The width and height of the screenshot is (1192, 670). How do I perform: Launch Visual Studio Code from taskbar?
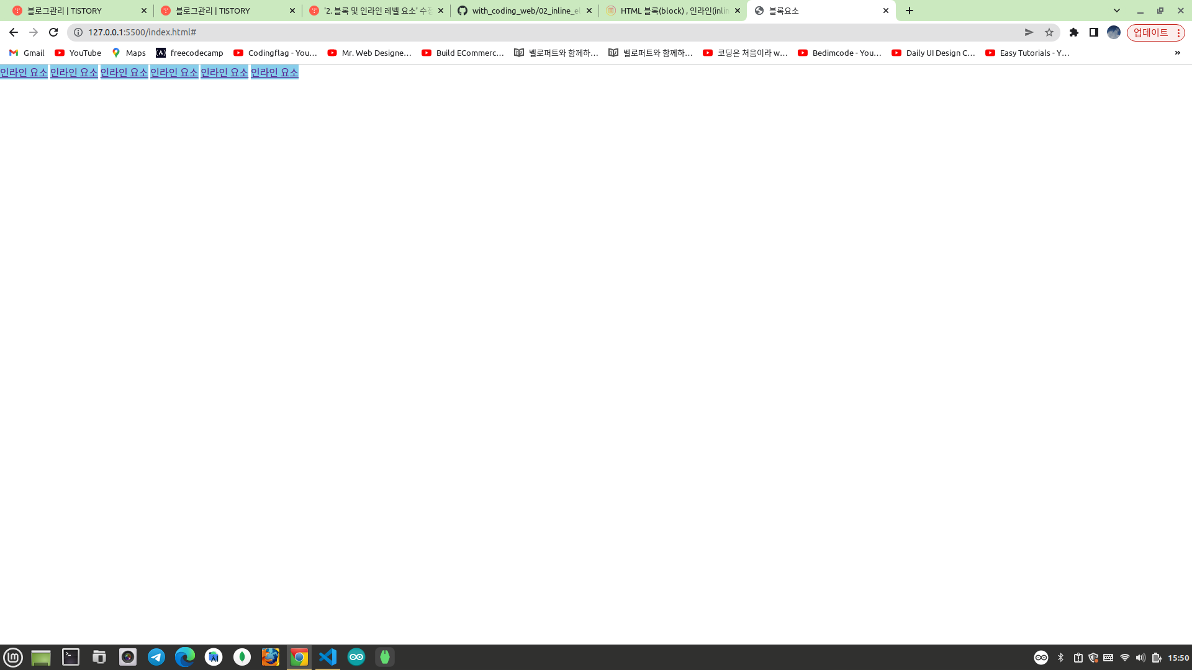[328, 657]
